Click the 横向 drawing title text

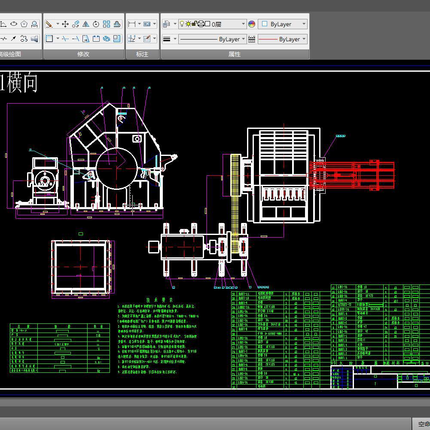coord(22,82)
